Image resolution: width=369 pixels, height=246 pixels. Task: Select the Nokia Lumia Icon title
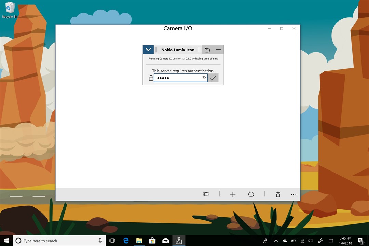click(x=178, y=50)
